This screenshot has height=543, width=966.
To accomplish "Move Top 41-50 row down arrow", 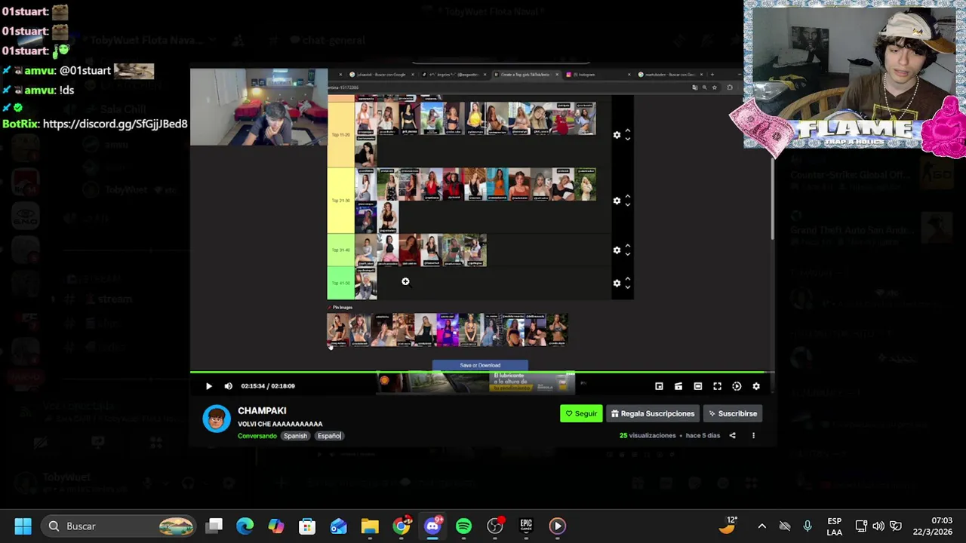I will [x=627, y=287].
